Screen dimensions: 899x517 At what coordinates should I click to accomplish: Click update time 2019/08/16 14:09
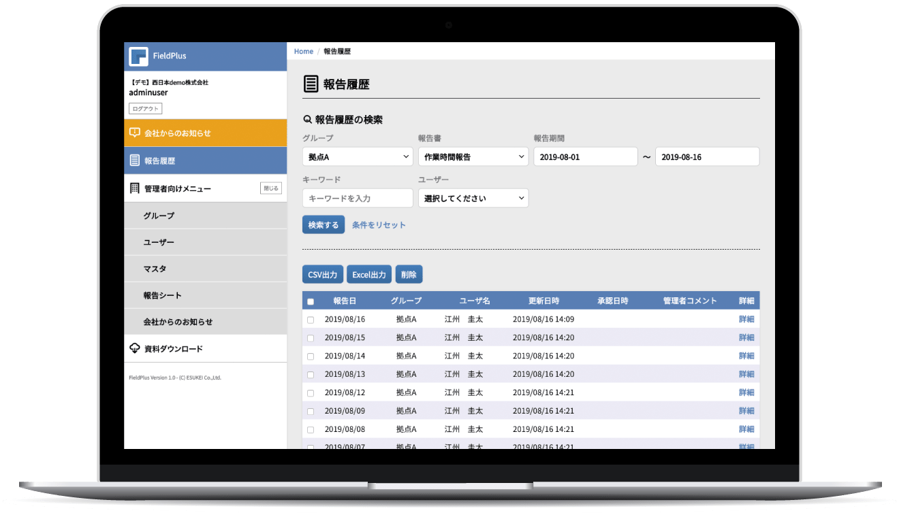(543, 319)
